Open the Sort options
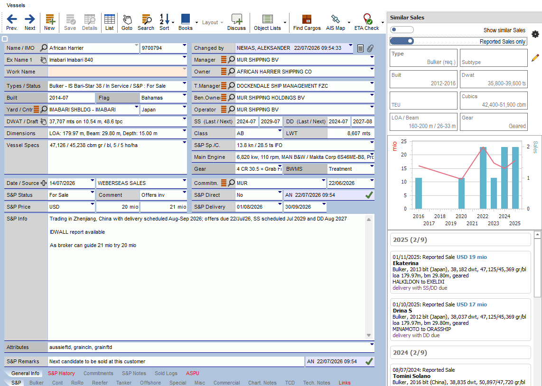The height and width of the screenshot is (386, 542). [165, 22]
